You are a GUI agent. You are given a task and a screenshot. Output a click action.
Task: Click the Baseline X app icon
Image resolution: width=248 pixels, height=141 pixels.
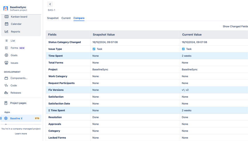click(x=6, y=118)
